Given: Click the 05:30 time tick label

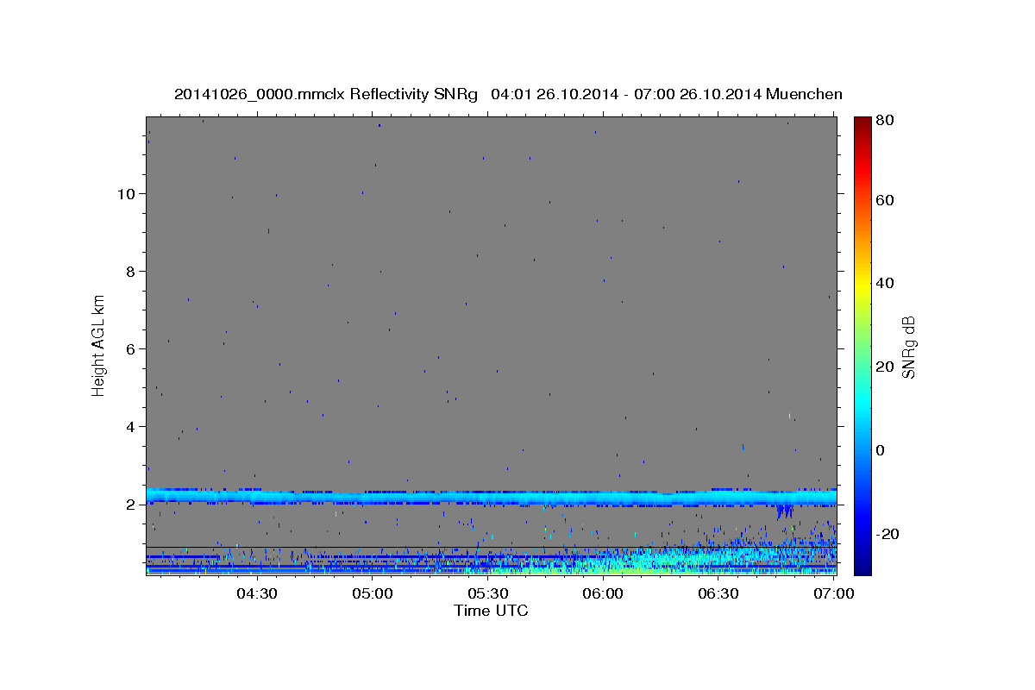Looking at the screenshot, I should [x=487, y=593].
